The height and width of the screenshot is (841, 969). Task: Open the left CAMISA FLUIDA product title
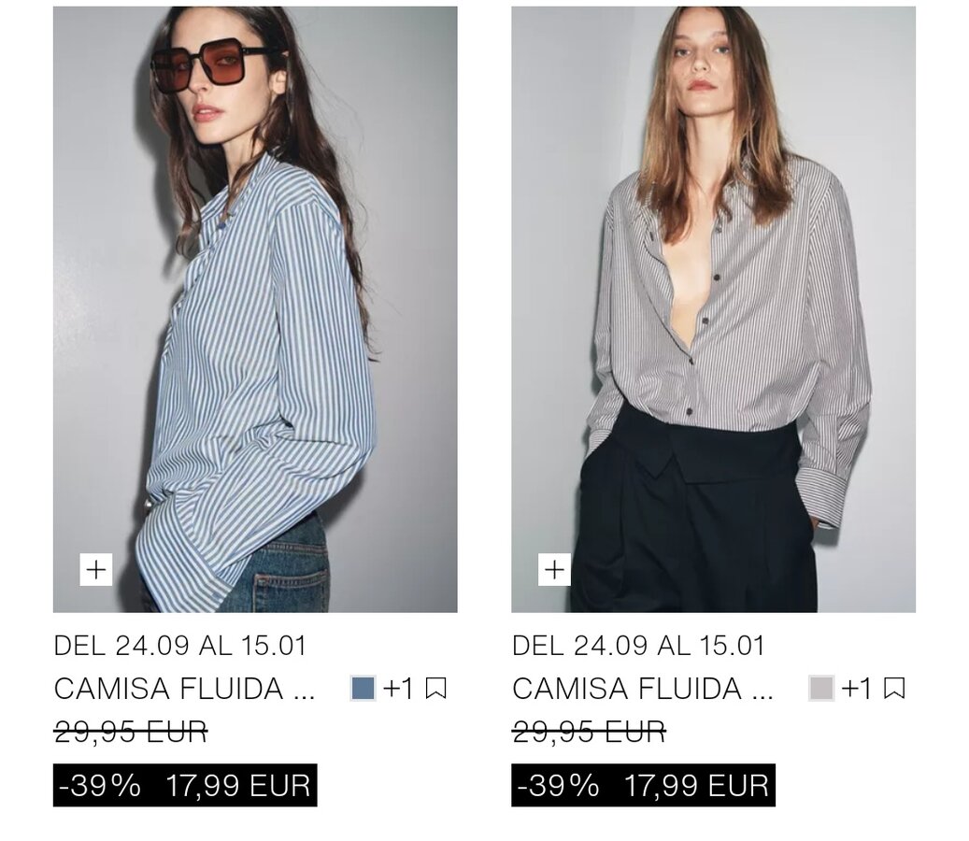184,689
